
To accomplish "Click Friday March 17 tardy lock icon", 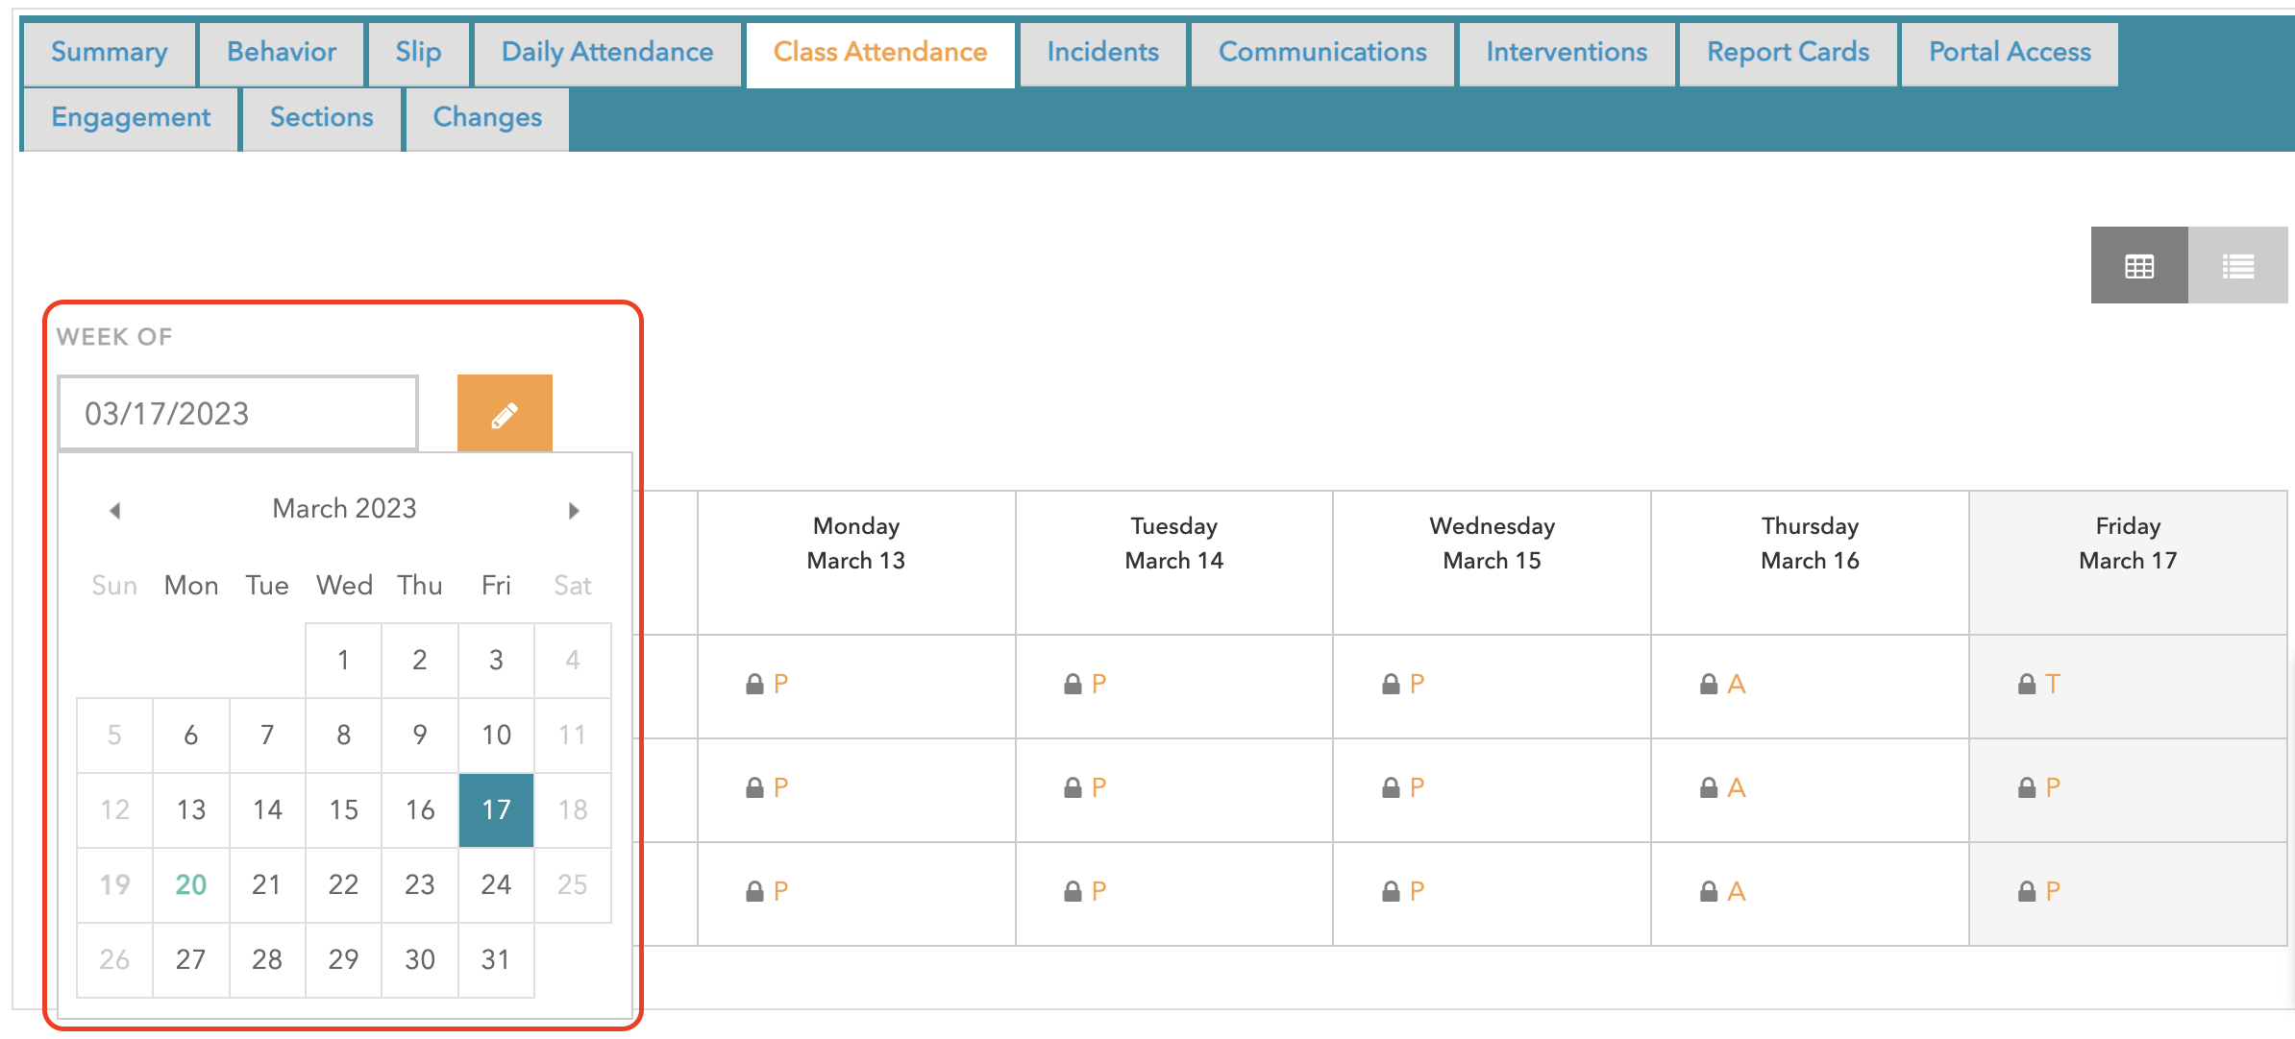I will click(x=2026, y=685).
